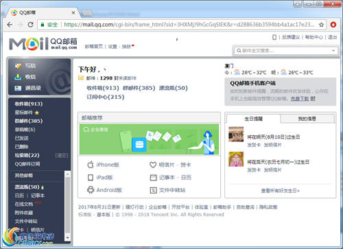Image resolution: width=343 pixels, height=249 pixels.
Task: Click the enterprise WeChat green banner
Action: click(149, 139)
